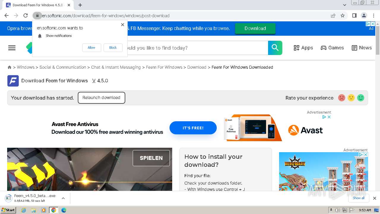The image size is (380, 214).
Task: Open Chat & Instant Messaging breadcrumb
Action: point(116,67)
